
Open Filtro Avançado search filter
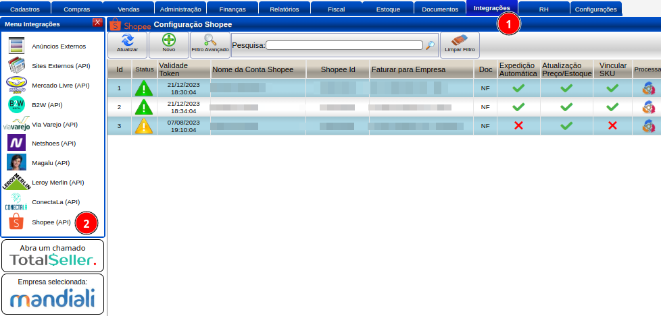210,45
